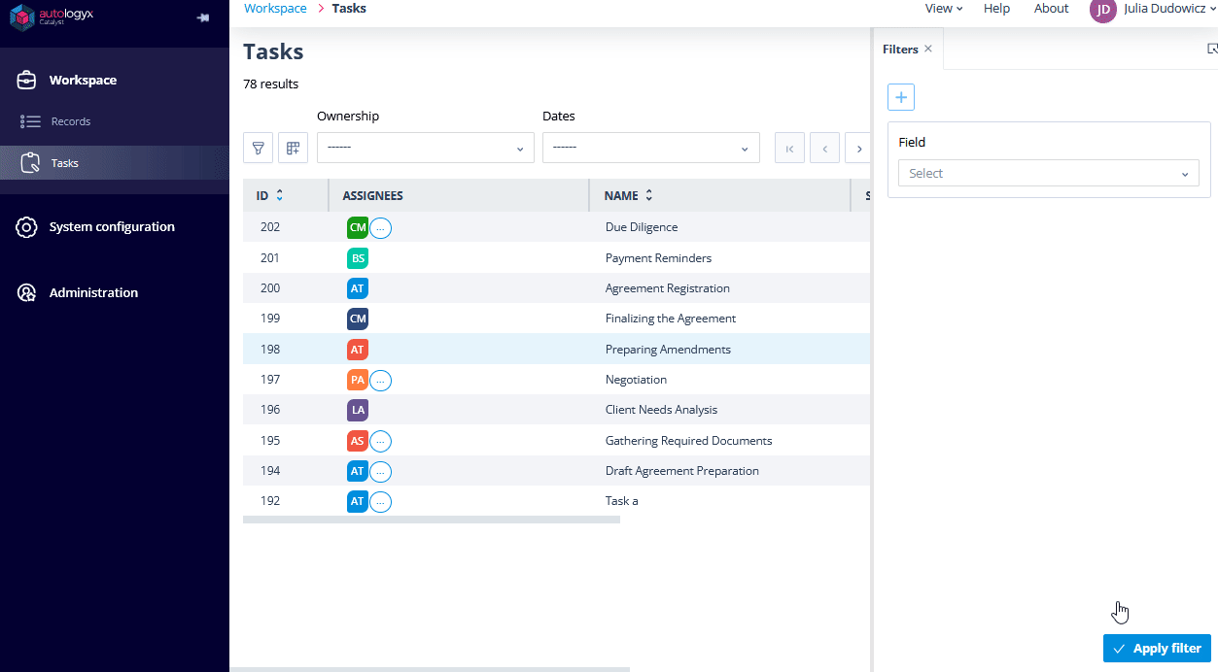The width and height of the screenshot is (1218, 672).
Task: Go to previous page of results
Action: [x=824, y=148]
